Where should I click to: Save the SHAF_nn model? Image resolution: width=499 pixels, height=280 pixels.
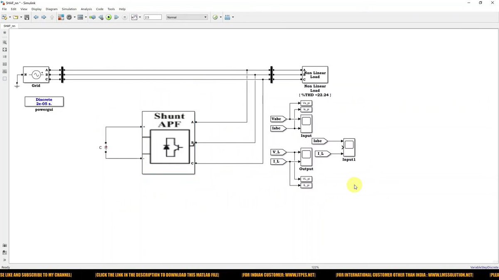coord(26,17)
